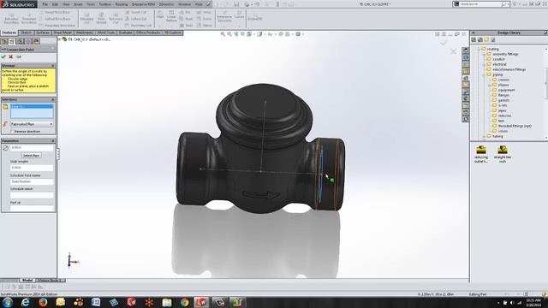
Task: Click the confirmation corner cancel X in viewport
Action: (x=453, y=51)
